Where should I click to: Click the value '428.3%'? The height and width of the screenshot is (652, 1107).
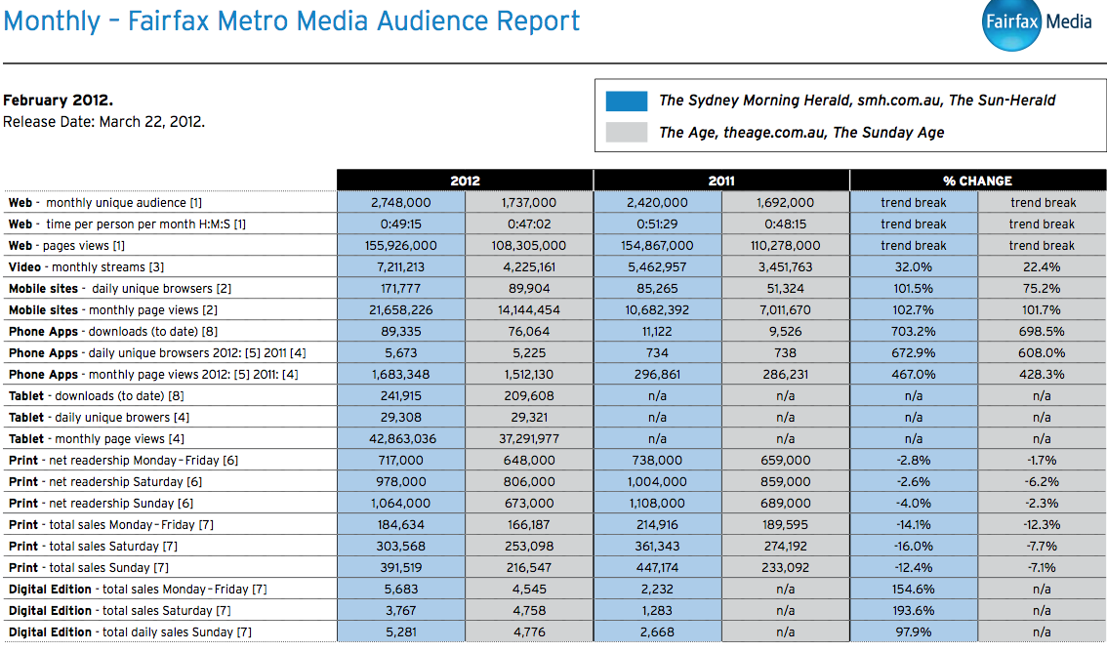pos(1042,375)
